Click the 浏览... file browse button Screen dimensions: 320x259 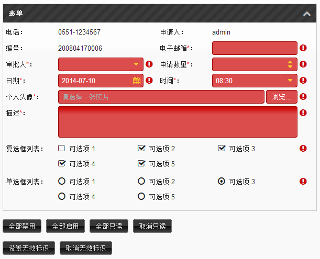point(282,97)
